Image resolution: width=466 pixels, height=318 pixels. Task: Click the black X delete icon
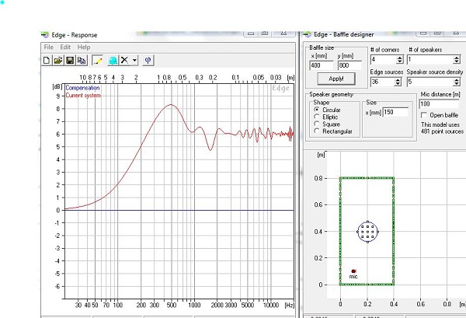tap(125, 61)
